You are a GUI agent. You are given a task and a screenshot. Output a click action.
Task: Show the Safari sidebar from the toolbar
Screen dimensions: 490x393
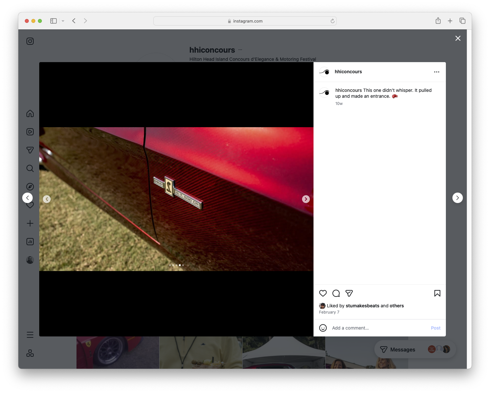53,21
